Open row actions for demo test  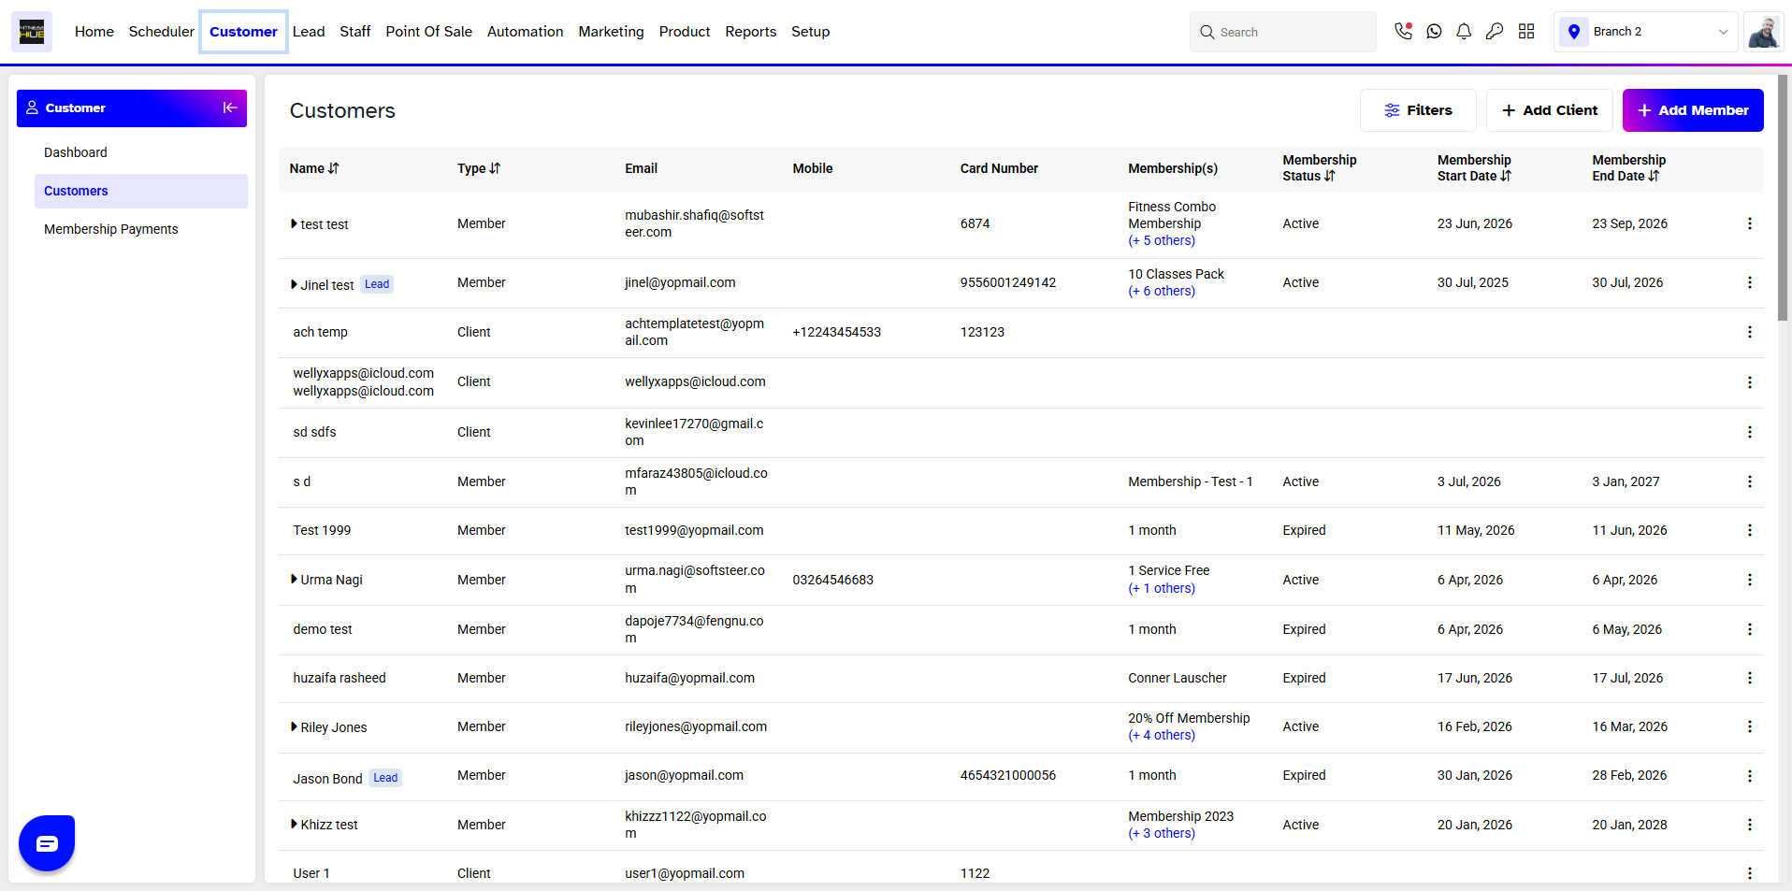tap(1750, 629)
